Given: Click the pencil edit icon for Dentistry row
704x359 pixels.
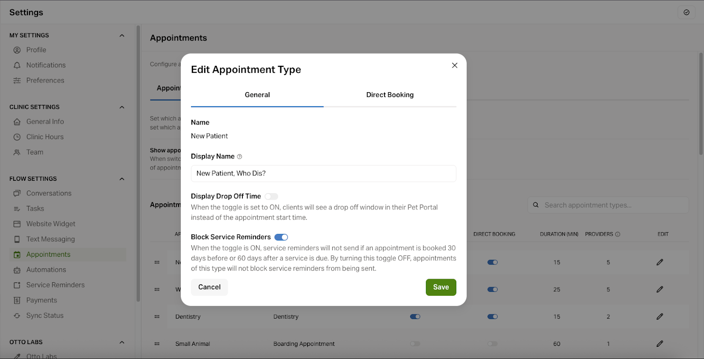Looking at the screenshot, I should pyautogui.click(x=660, y=316).
